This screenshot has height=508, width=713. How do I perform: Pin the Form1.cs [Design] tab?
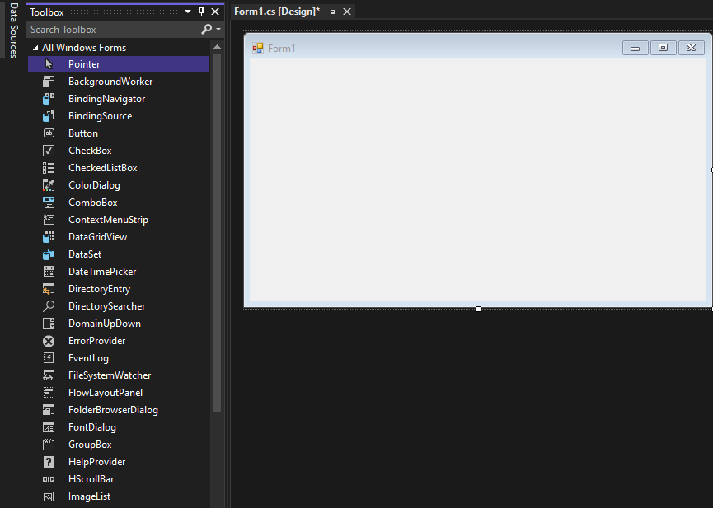(331, 12)
